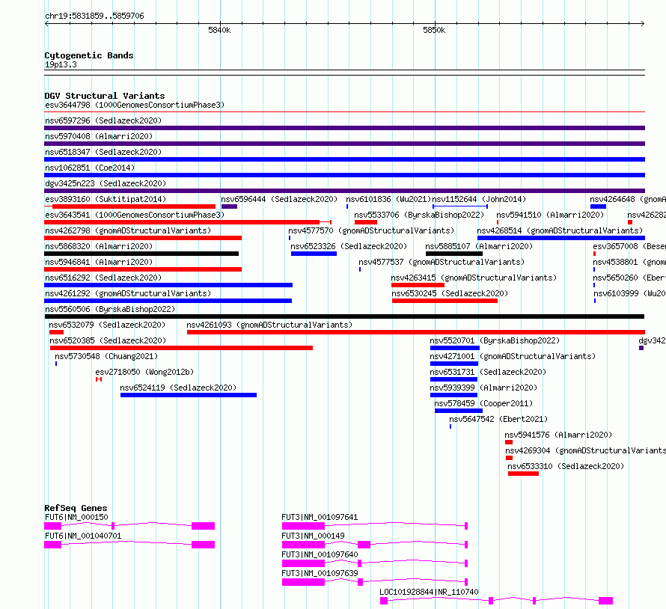Click the nsv5730548 (Chuang2021) label
The width and height of the screenshot is (666, 609).
click(106, 356)
